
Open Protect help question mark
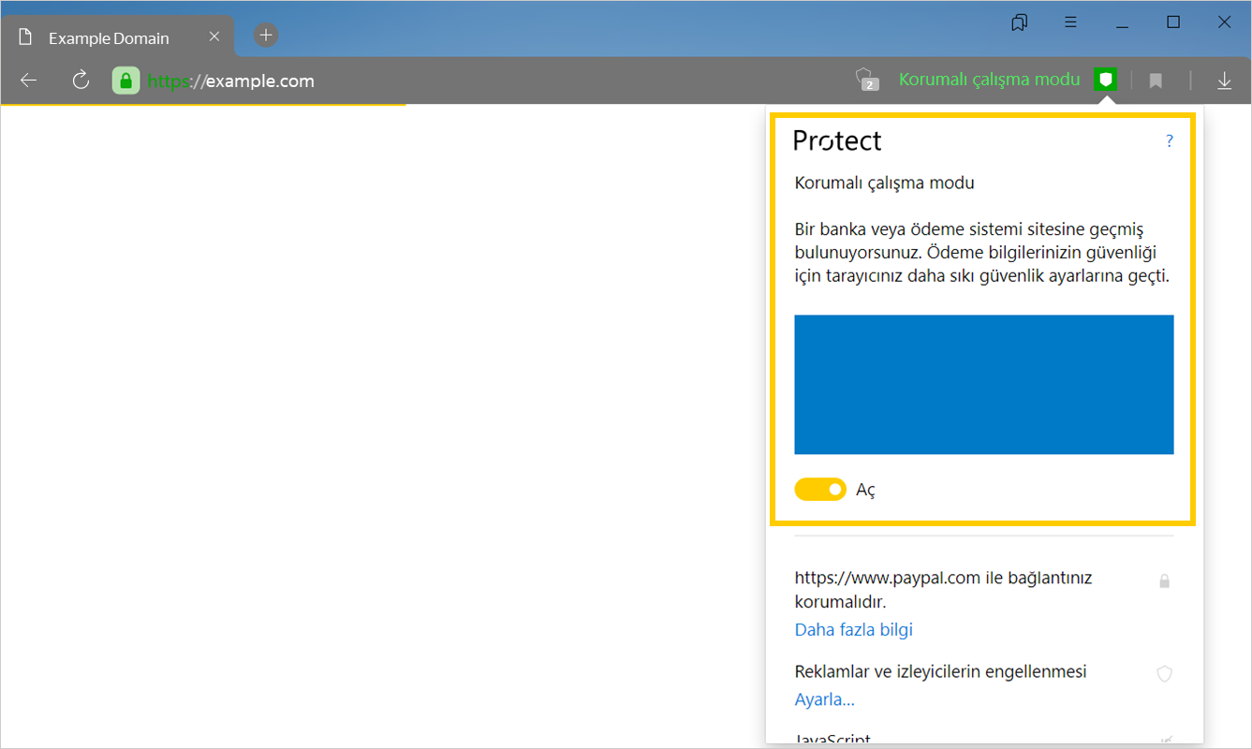pos(1169,141)
